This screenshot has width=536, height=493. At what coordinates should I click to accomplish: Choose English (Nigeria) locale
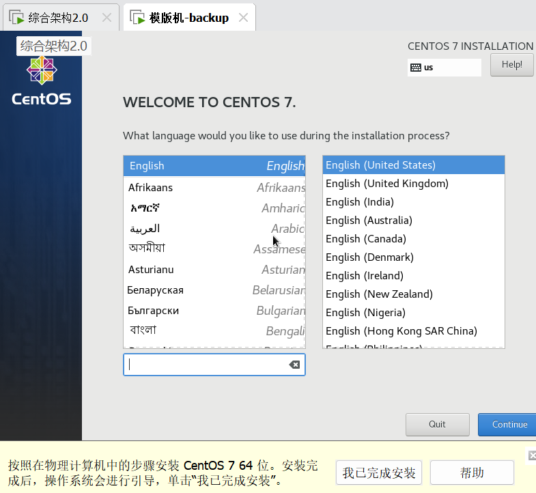point(414,313)
